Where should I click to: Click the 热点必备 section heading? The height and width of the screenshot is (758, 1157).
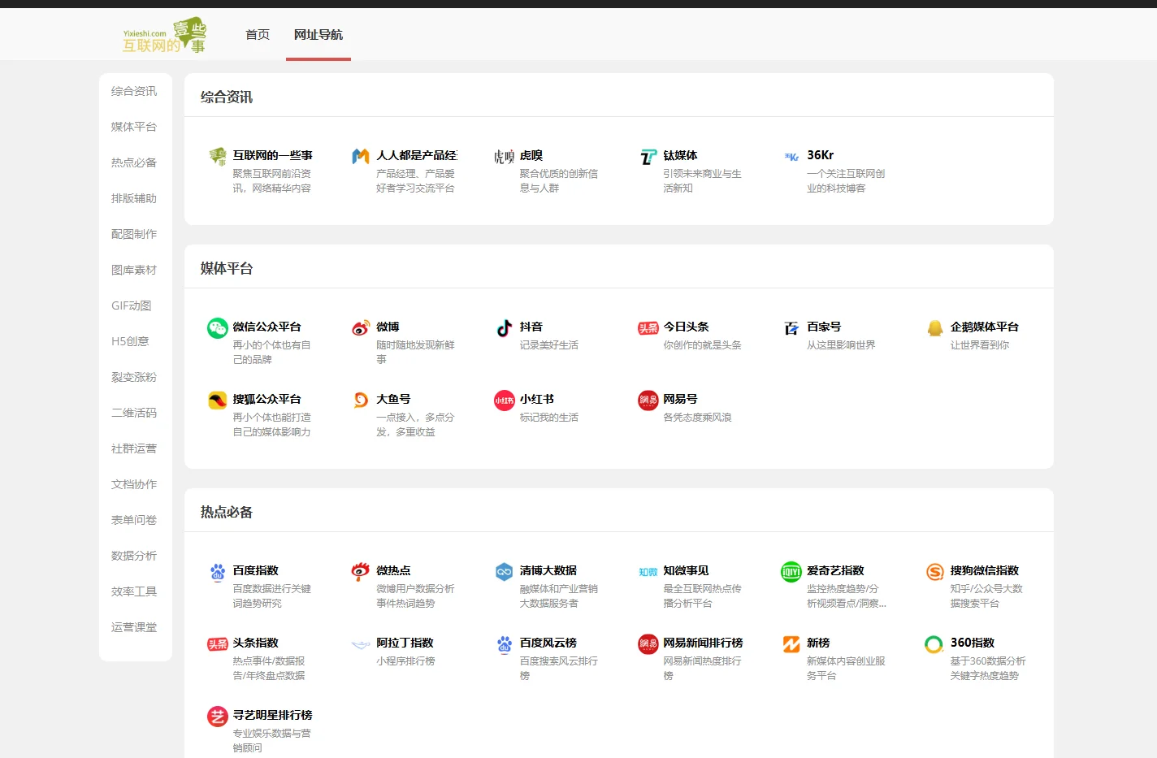[227, 512]
